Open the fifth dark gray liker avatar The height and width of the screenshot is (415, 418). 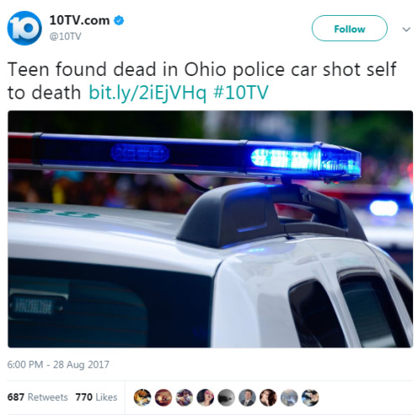227,397
